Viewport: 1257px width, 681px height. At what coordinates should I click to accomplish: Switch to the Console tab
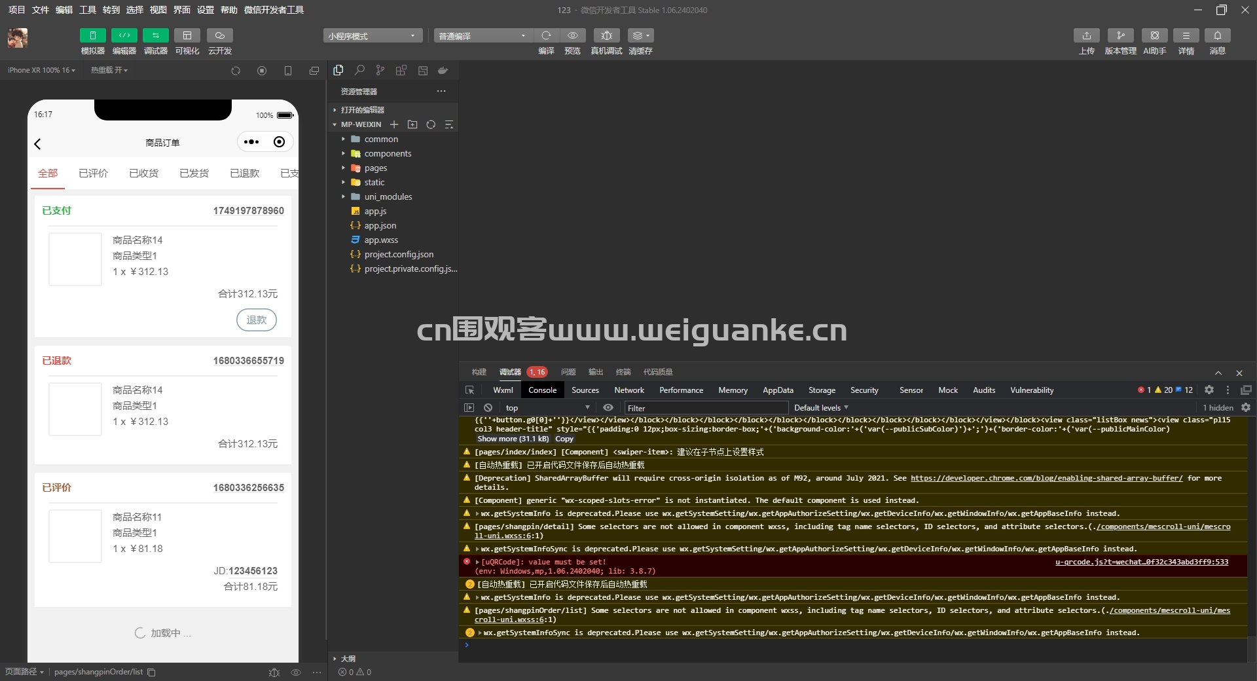543,390
